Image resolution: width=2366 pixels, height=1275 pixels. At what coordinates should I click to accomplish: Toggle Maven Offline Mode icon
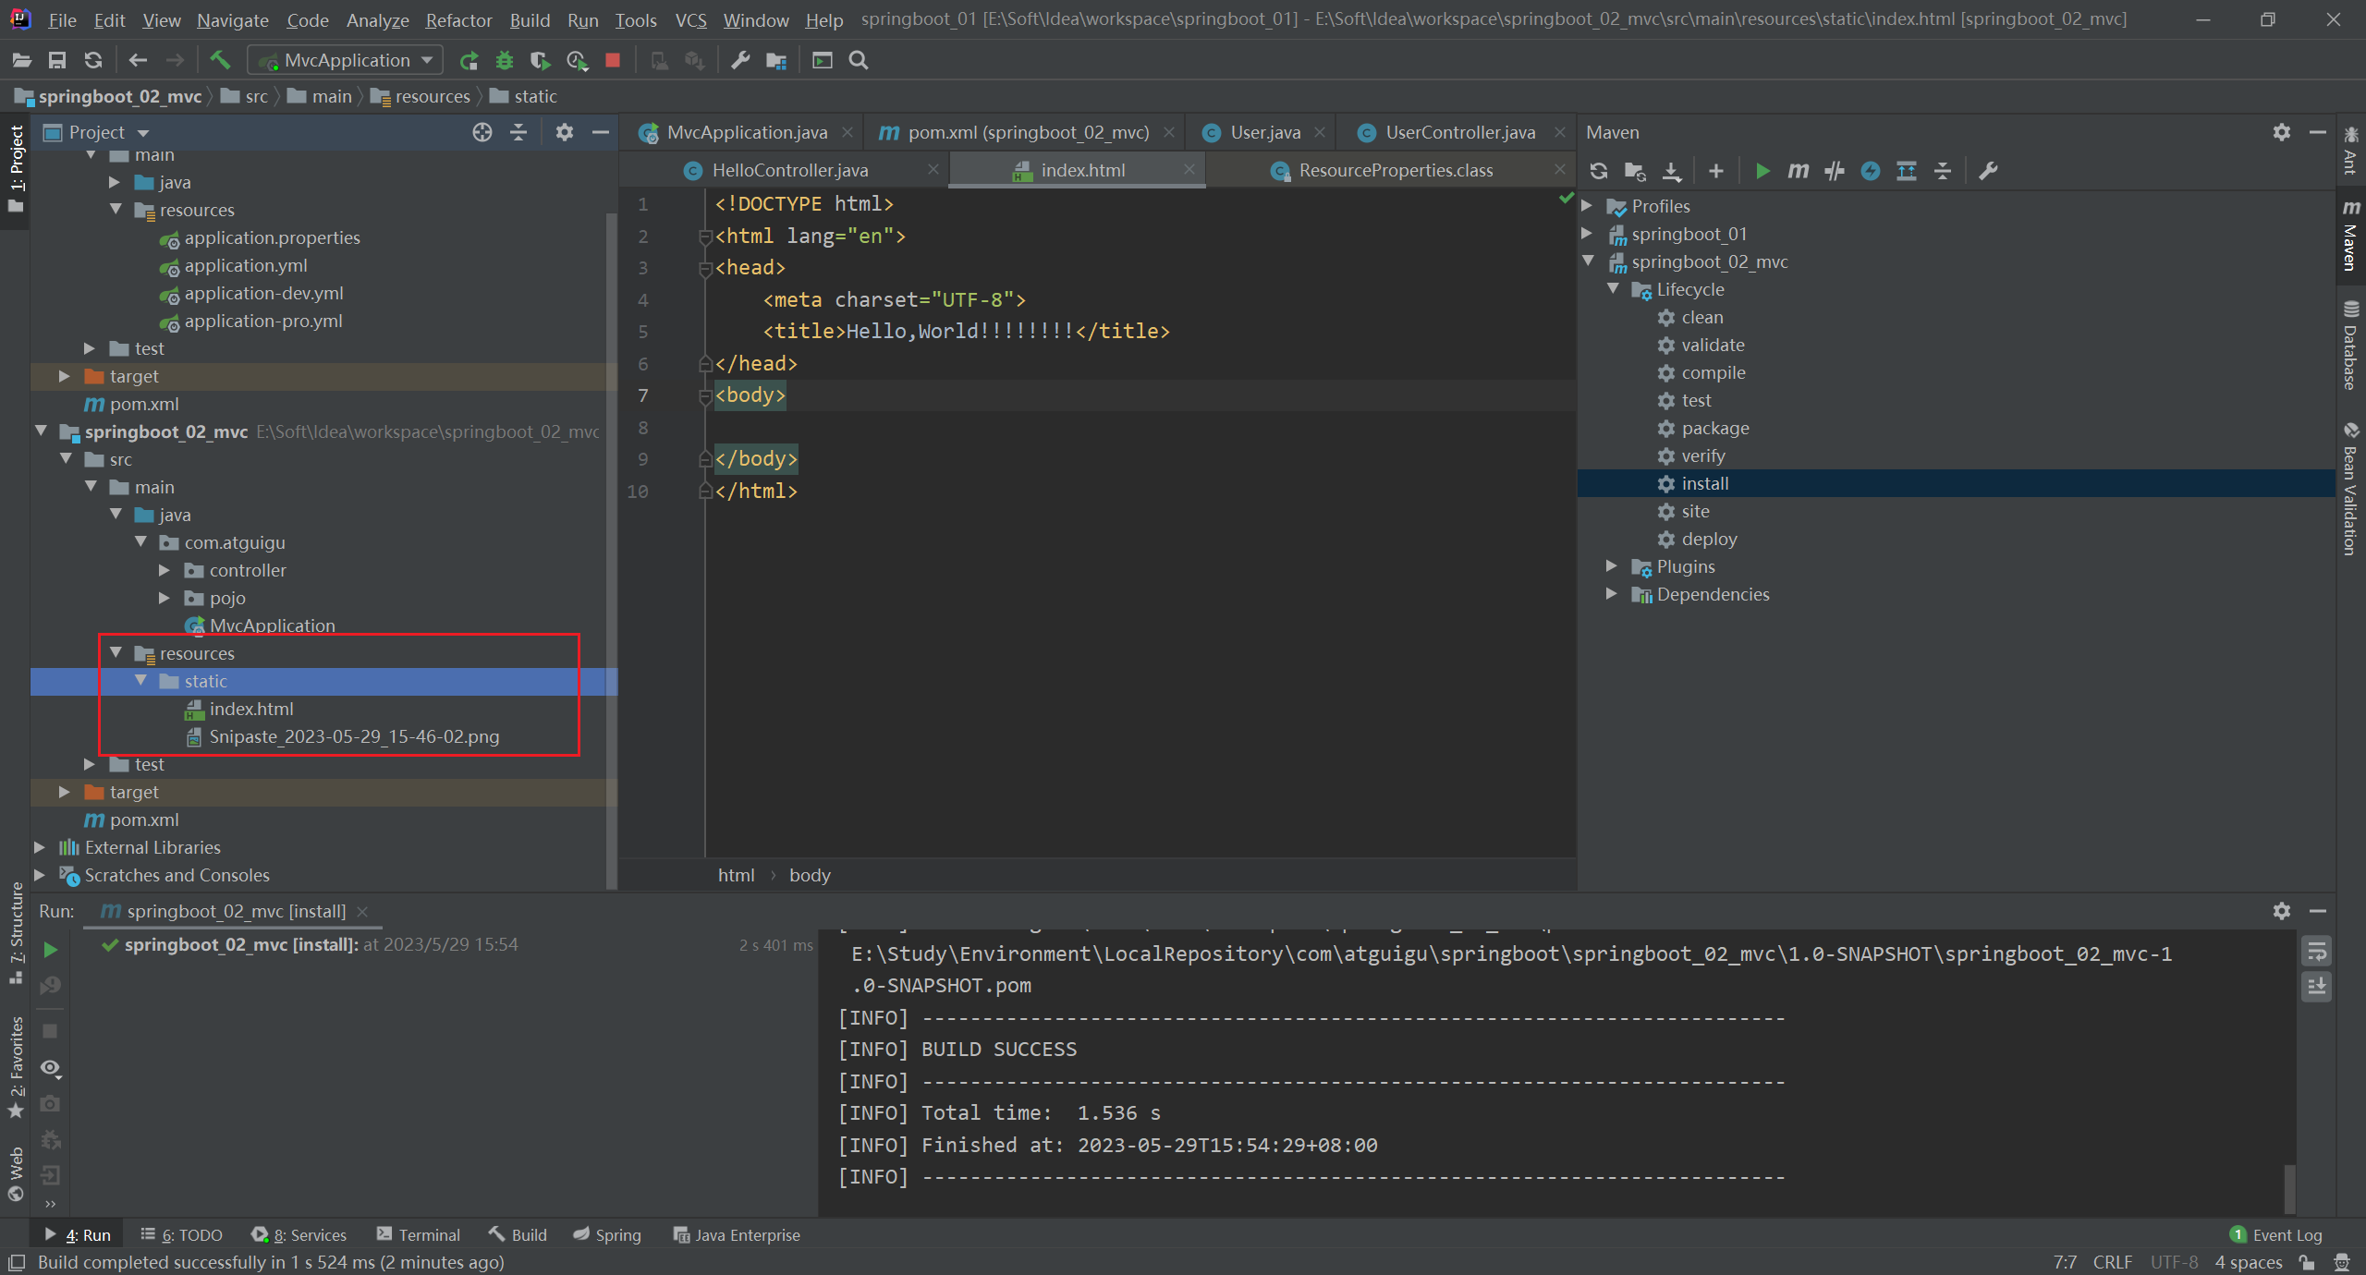pyautogui.click(x=1835, y=171)
